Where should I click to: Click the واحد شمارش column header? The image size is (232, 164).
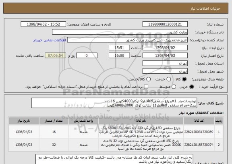(83, 121)
